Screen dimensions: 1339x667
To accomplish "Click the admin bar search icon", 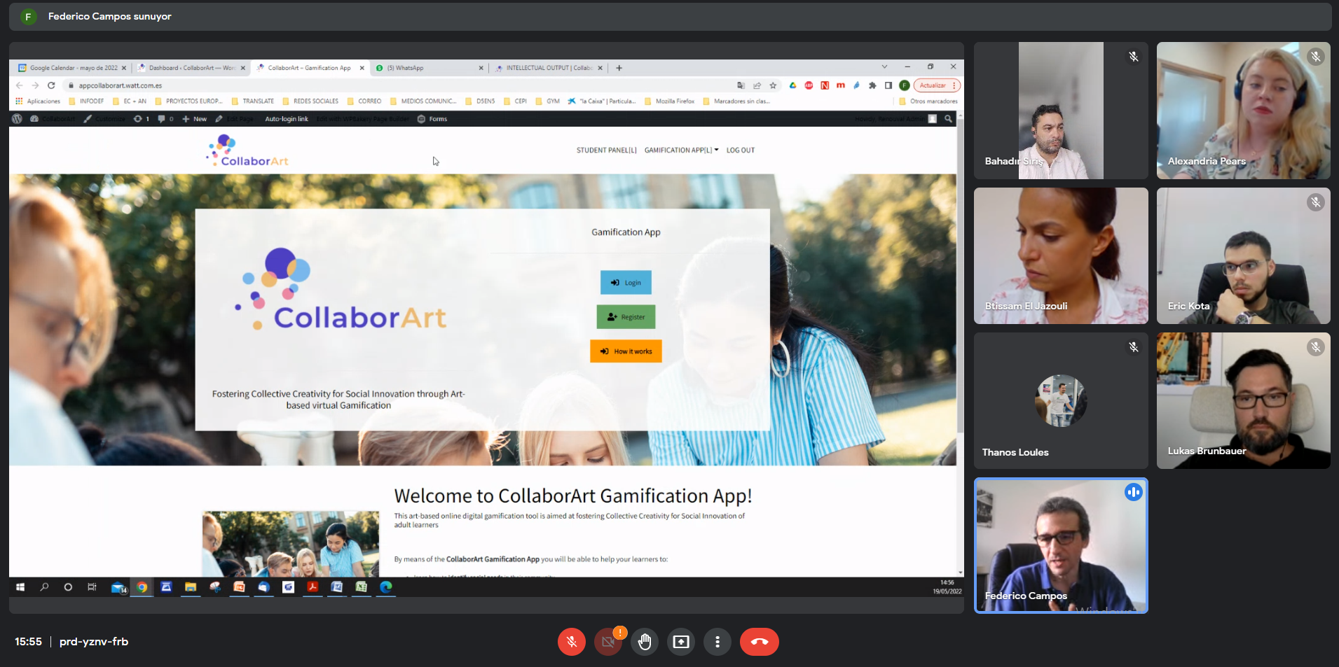I will tap(948, 119).
